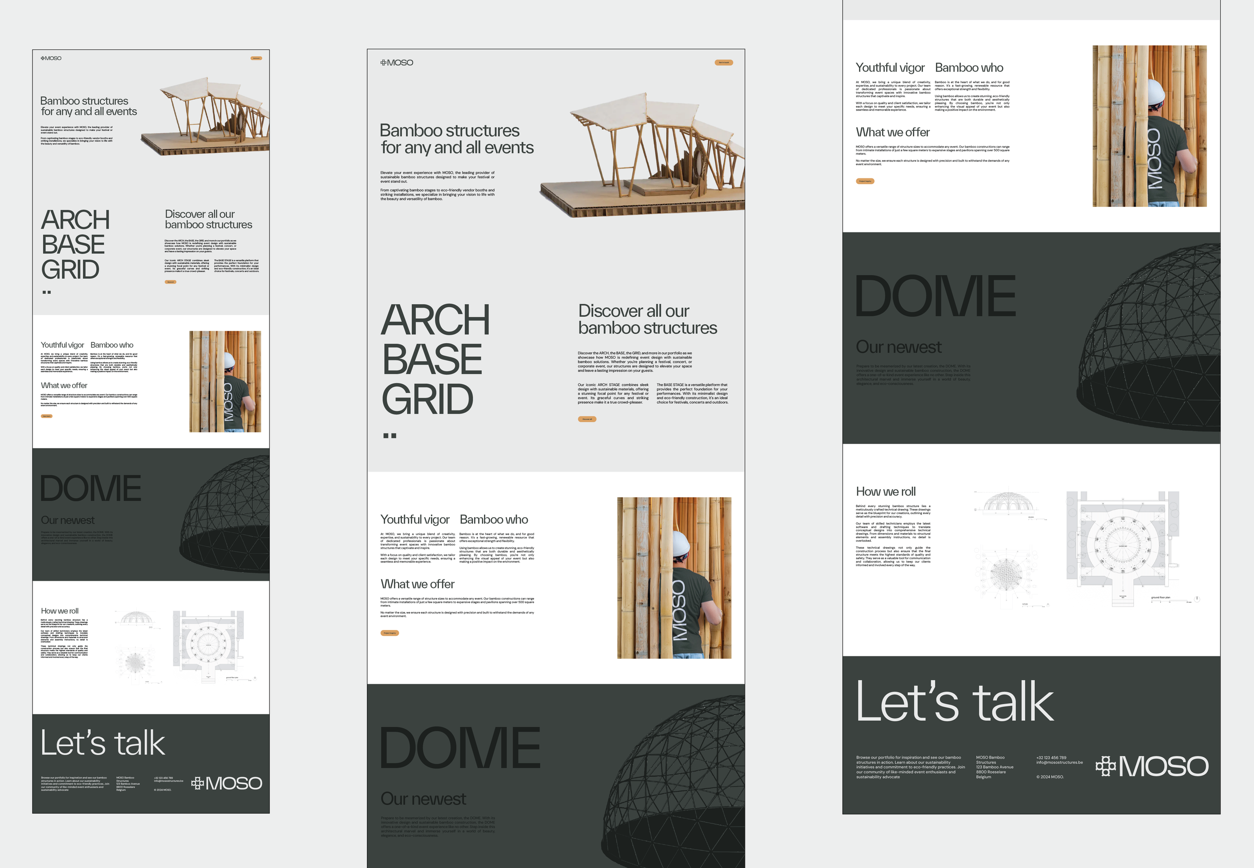Viewport: 1254px width, 868px height.
Task: Click "Our newest" subtitle in right mockup
Action: 898,347
